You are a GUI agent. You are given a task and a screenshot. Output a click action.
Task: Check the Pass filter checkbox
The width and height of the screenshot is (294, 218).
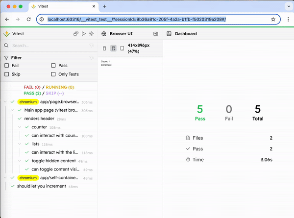54,65
